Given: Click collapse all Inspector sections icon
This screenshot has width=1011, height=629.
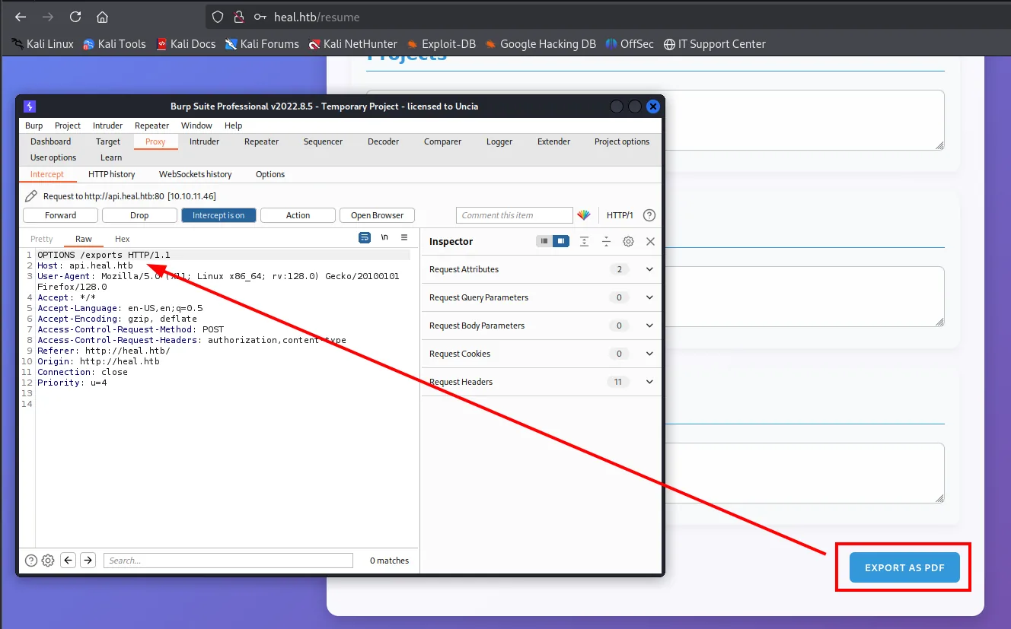Looking at the screenshot, I should click(x=606, y=241).
